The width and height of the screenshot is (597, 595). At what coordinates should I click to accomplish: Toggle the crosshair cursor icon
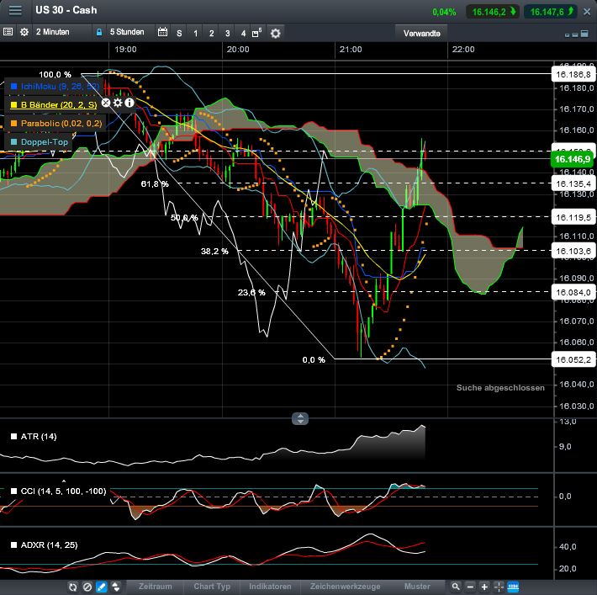pyautogui.click(x=499, y=587)
